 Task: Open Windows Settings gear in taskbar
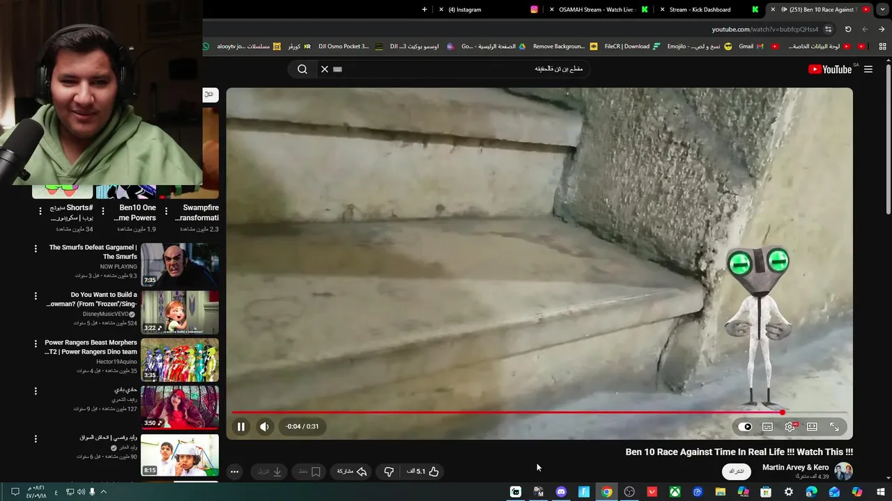[789, 492]
